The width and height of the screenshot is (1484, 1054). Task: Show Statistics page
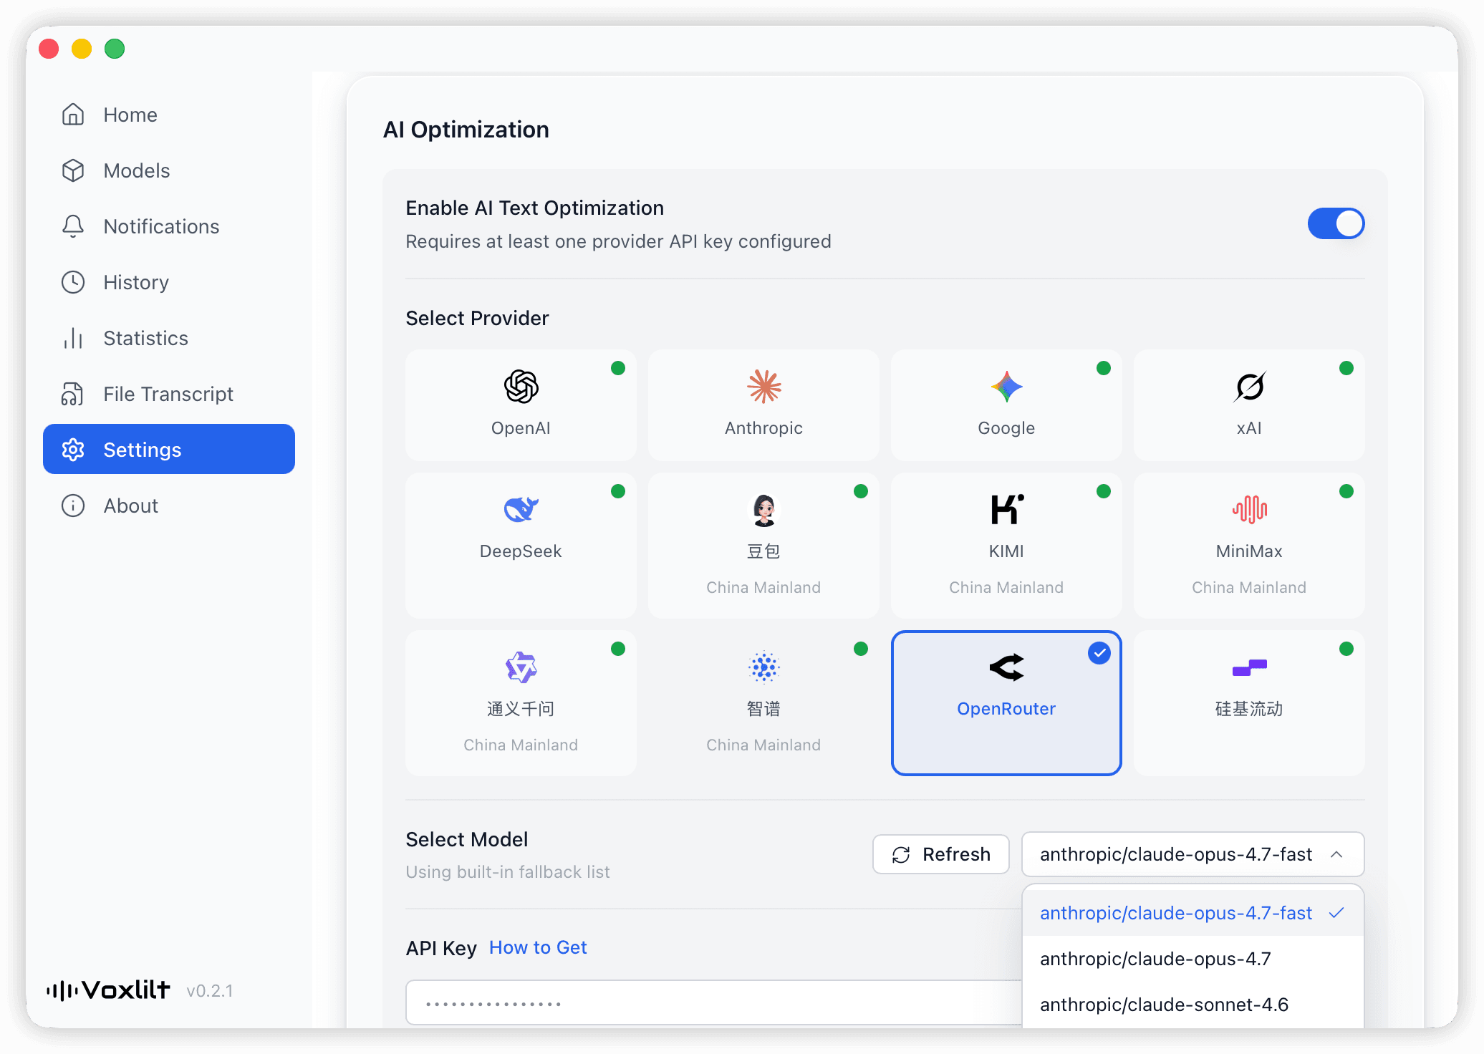pyautogui.click(x=169, y=338)
